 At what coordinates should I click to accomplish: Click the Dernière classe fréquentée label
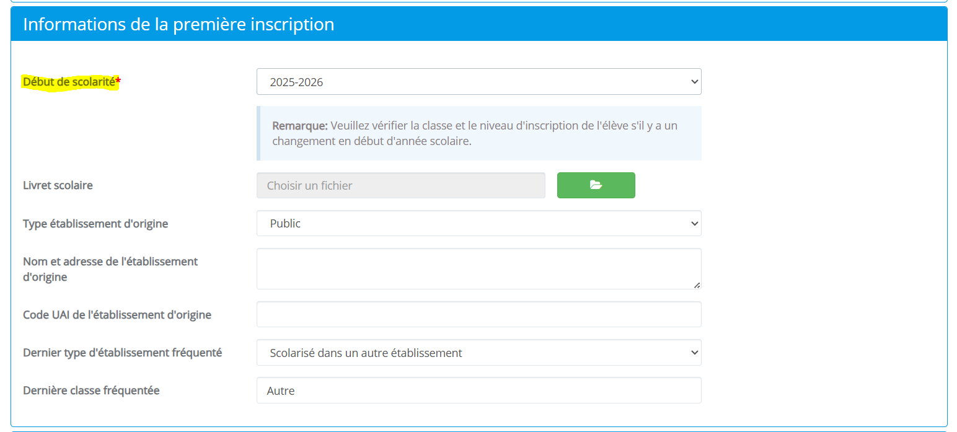(91, 390)
